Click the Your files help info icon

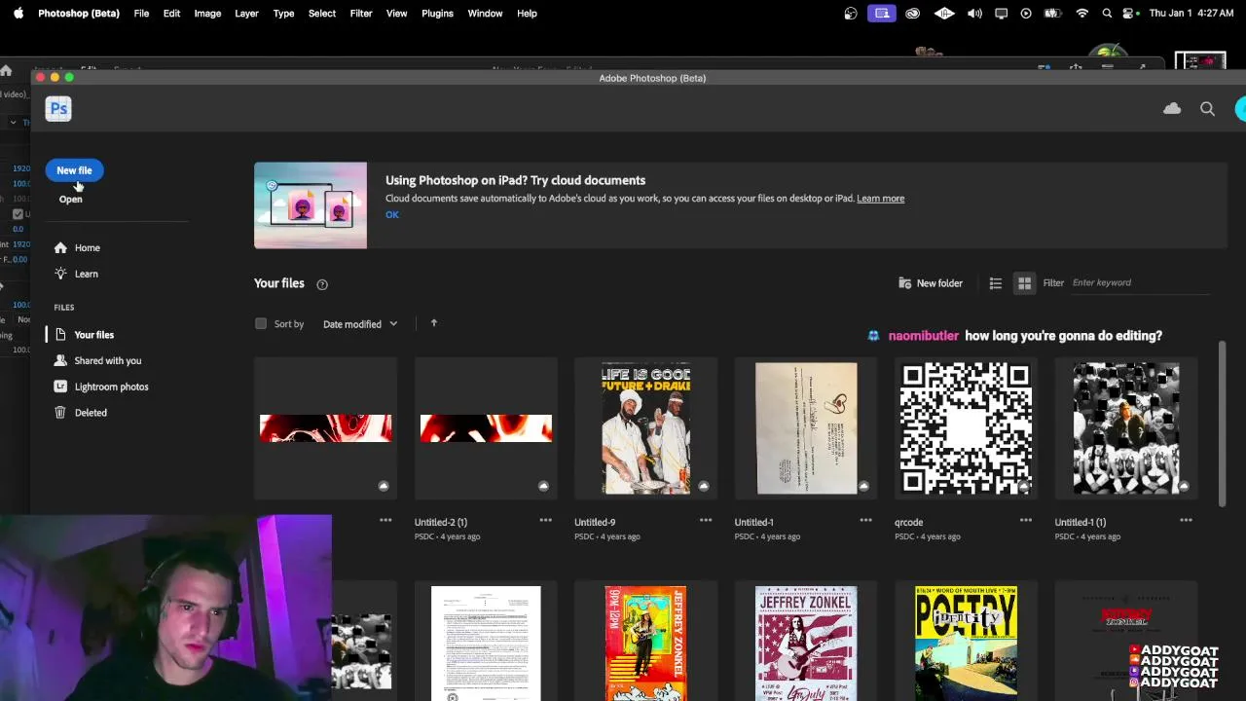[322, 284]
